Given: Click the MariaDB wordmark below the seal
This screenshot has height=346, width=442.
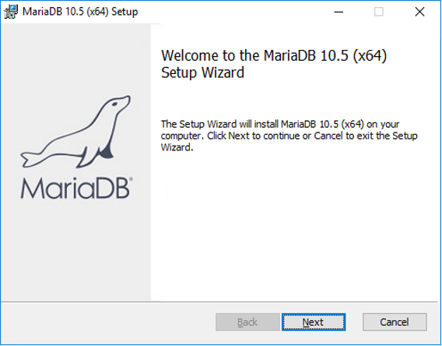Looking at the screenshot, I should click(76, 188).
